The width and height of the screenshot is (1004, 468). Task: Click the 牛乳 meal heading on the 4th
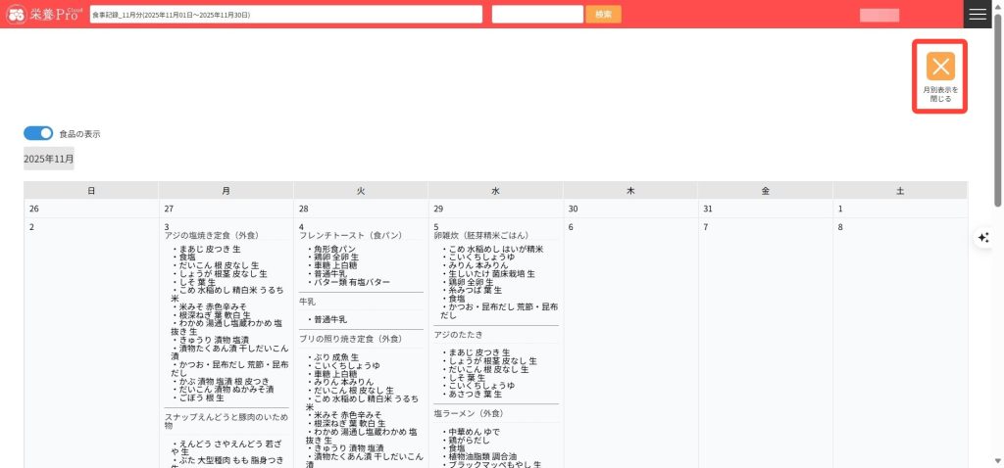click(x=307, y=303)
